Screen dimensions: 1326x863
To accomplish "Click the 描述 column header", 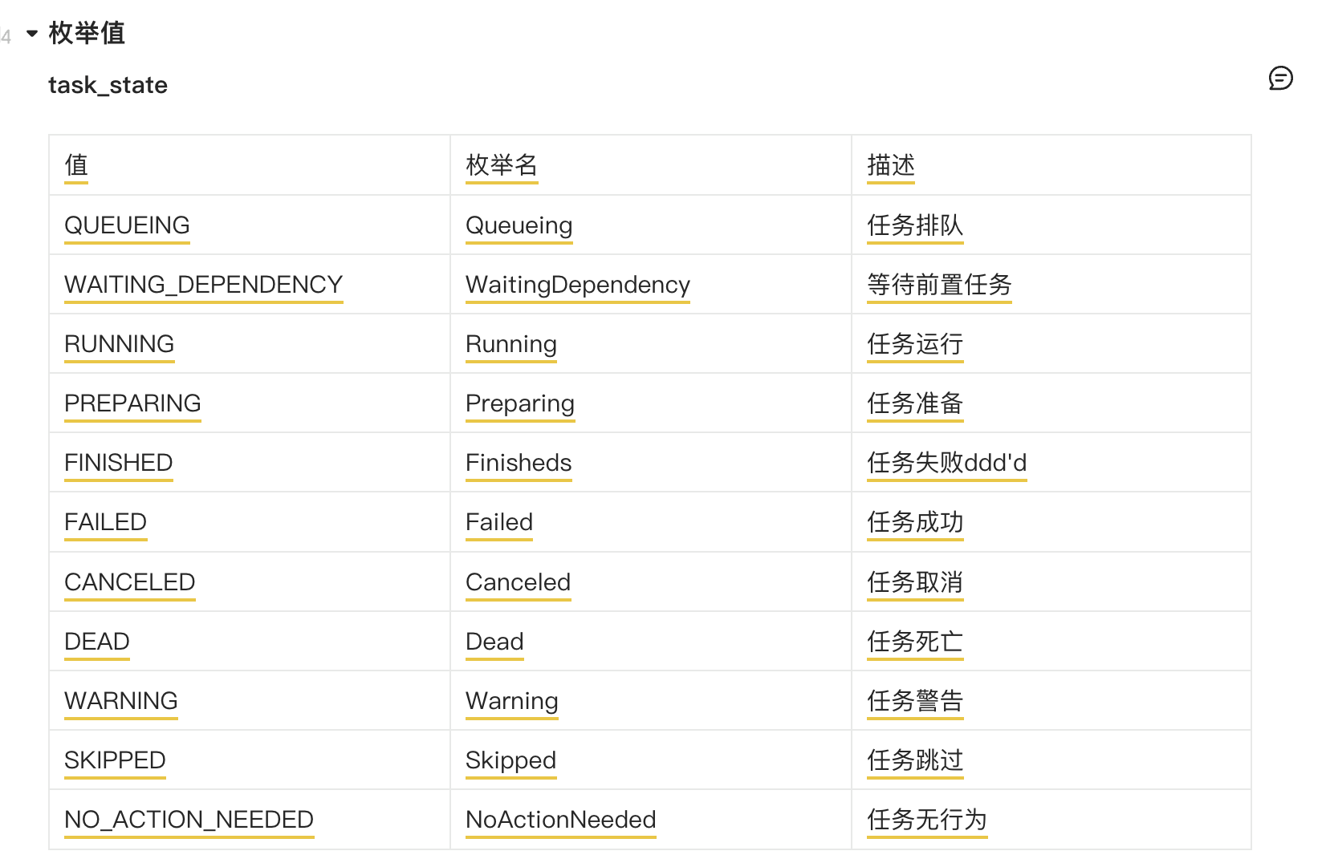I will click(x=890, y=165).
